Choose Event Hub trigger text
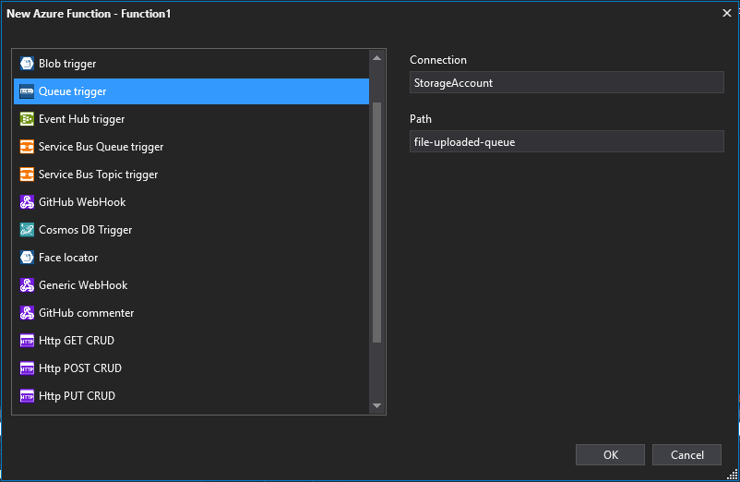This screenshot has height=482, width=740. point(81,119)
